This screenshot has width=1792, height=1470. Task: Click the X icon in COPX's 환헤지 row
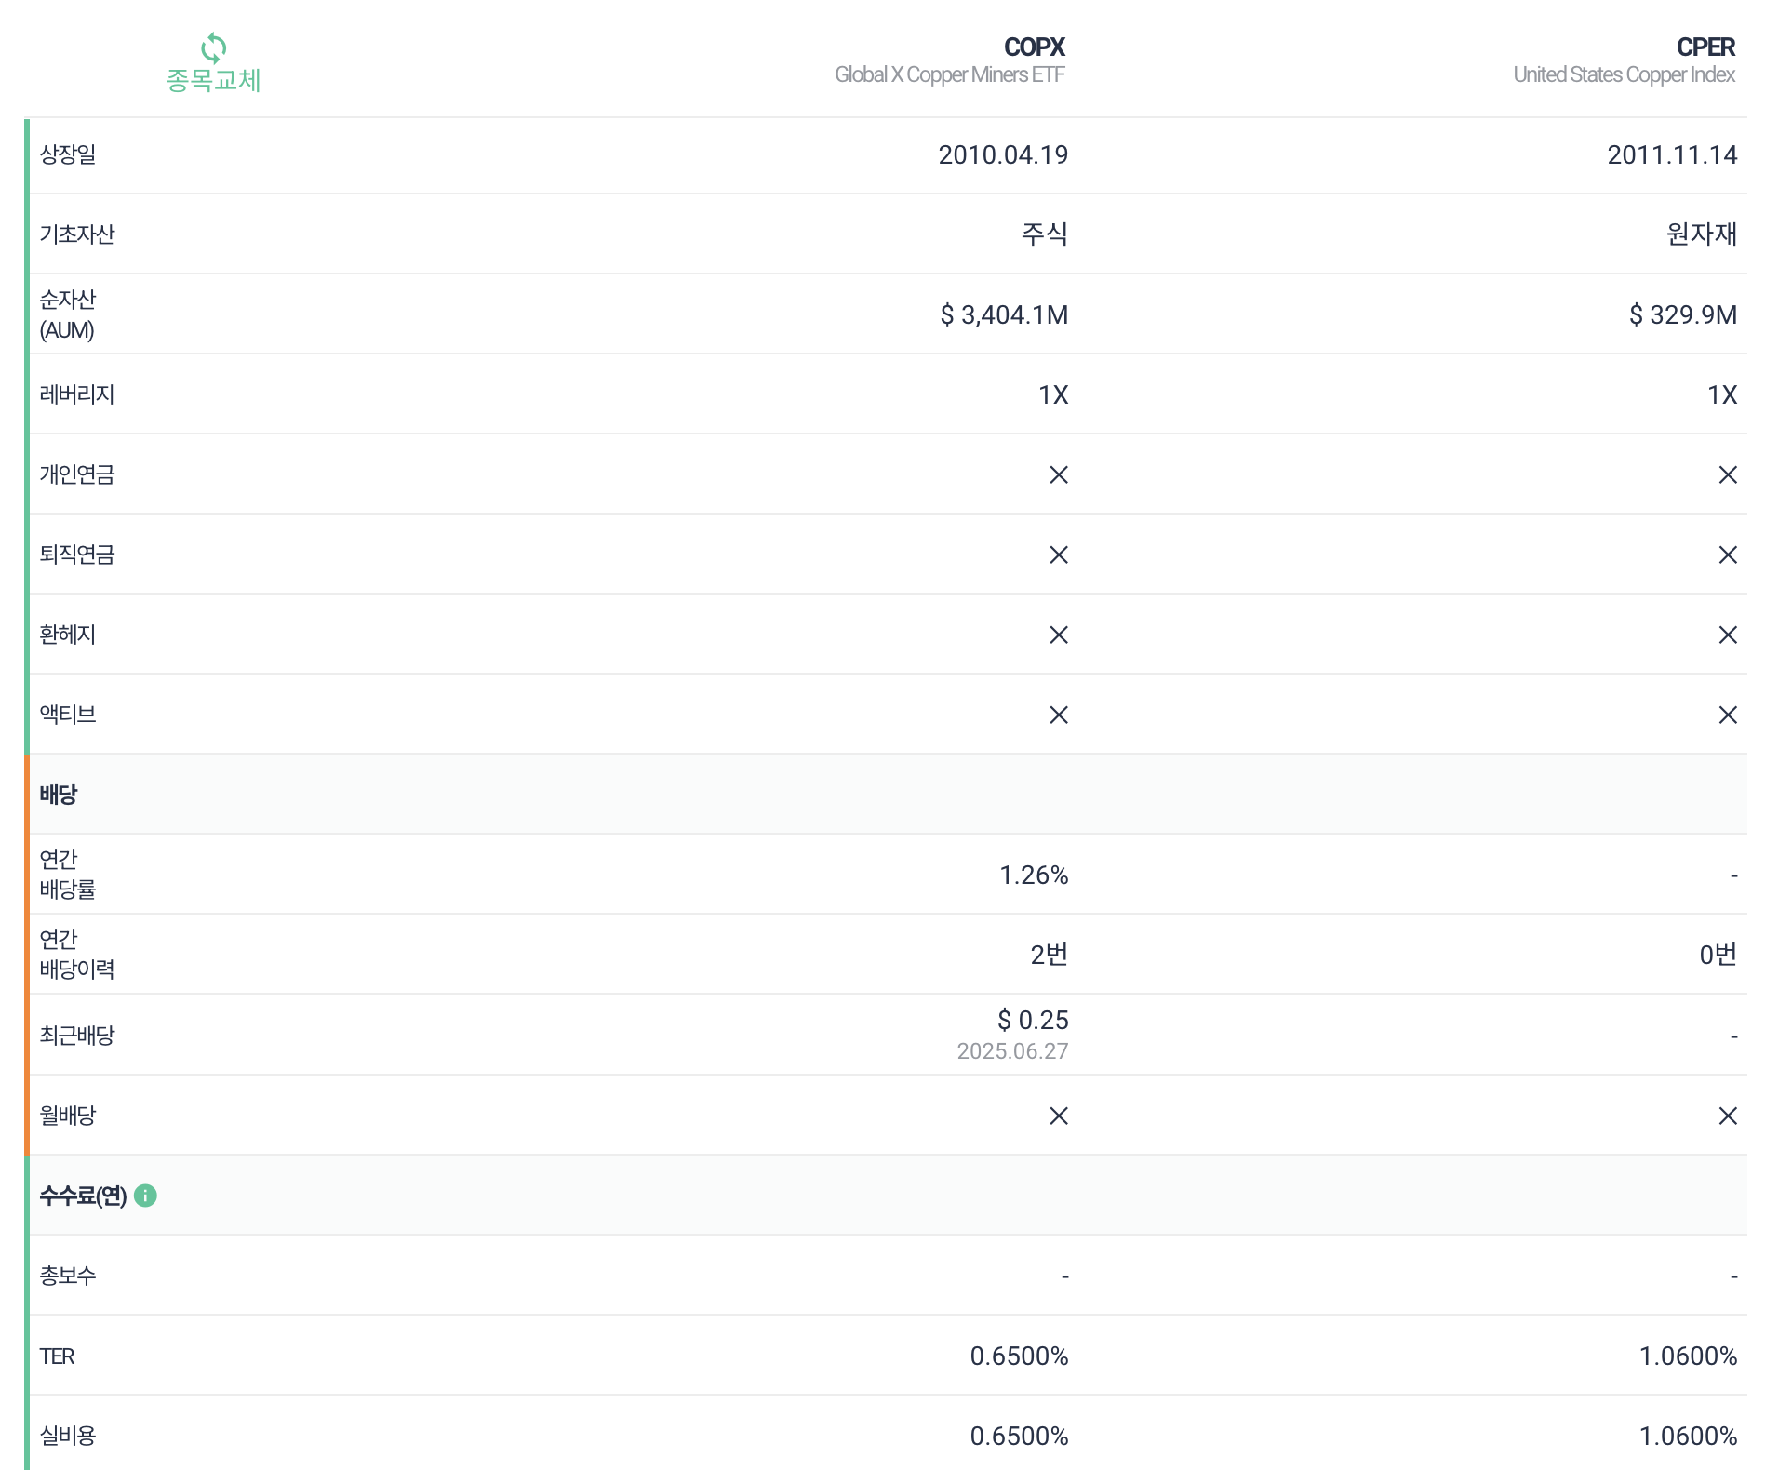pos(1058,635)
